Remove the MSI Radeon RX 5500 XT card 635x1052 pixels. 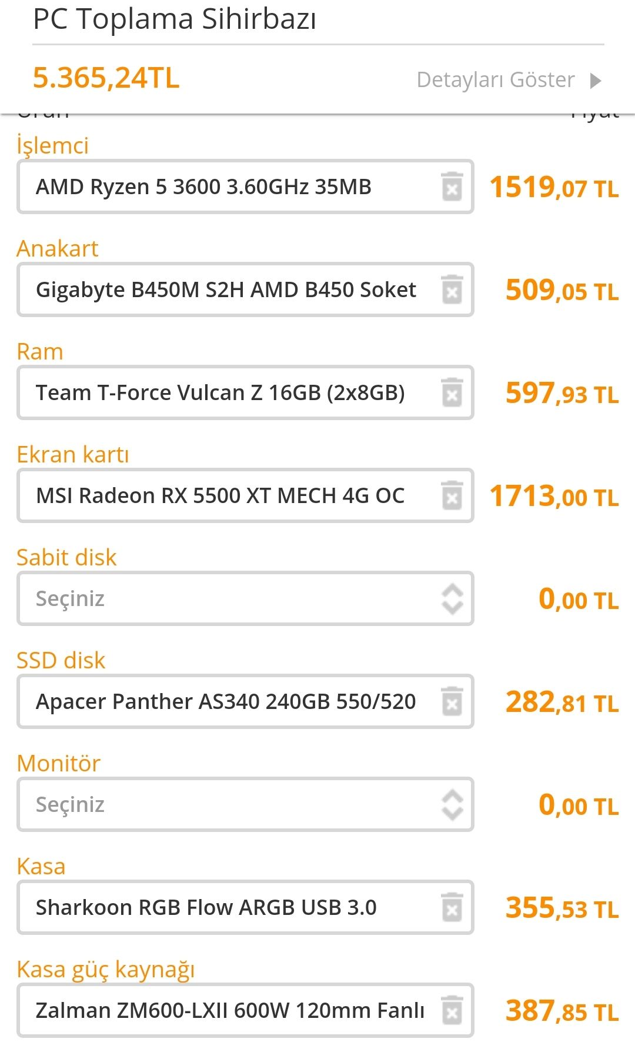click(452, 496)
